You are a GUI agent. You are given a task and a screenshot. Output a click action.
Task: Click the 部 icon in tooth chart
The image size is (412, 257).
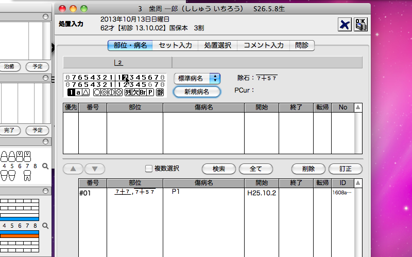pos(160,93)
